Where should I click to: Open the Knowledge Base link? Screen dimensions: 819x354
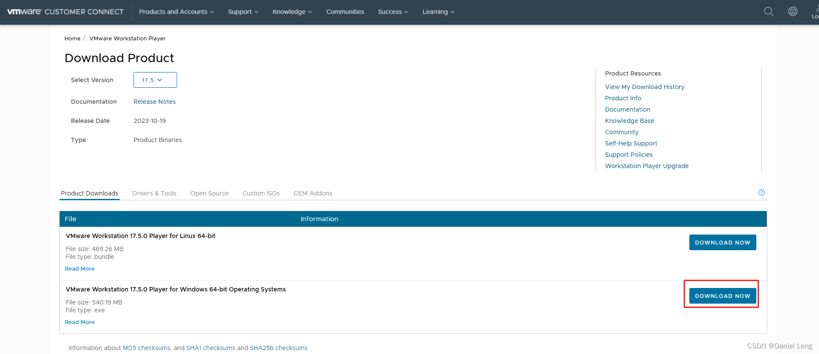[x=629, y=121]
